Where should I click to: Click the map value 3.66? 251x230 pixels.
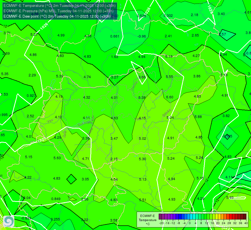142,77
